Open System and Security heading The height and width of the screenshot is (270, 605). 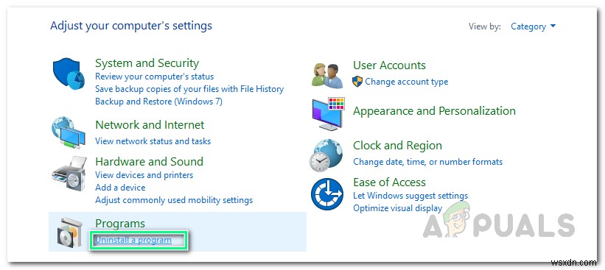[x=147, y=63]
